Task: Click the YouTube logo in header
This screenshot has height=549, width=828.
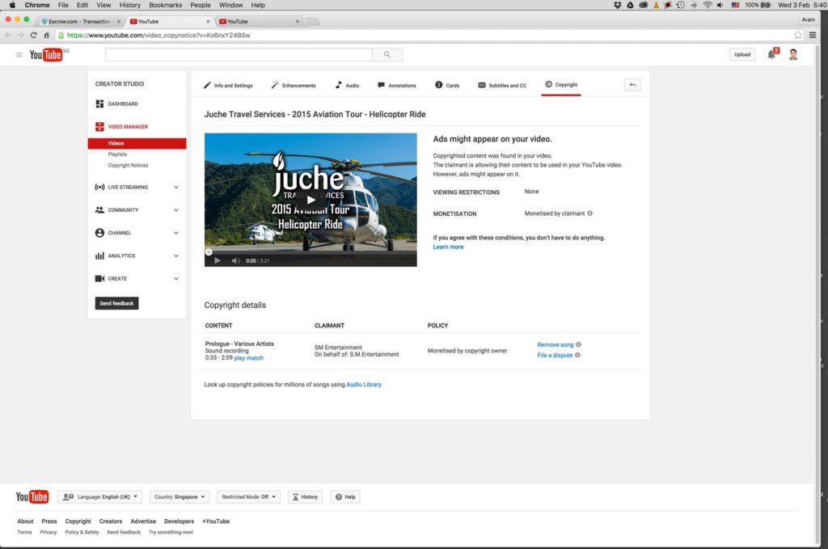Action: 46,54
